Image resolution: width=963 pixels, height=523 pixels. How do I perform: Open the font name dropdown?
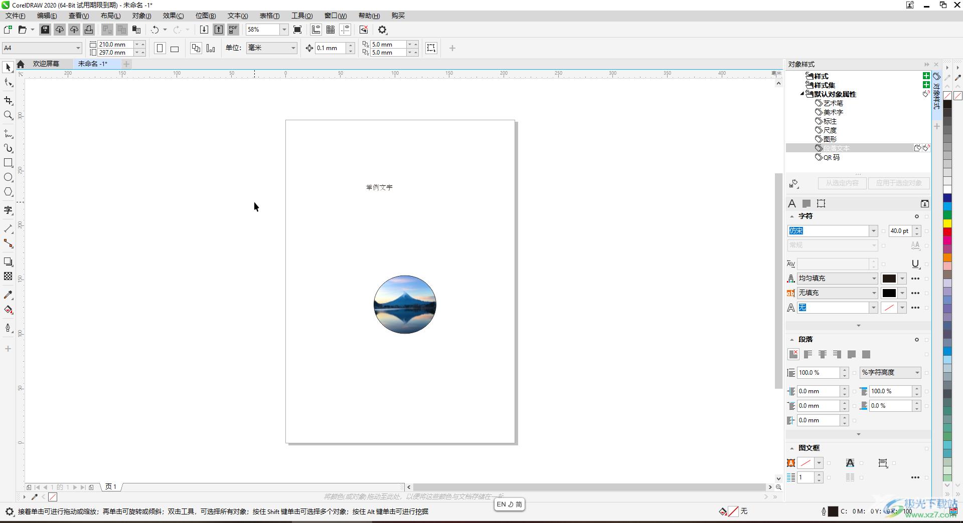[873, 231]
